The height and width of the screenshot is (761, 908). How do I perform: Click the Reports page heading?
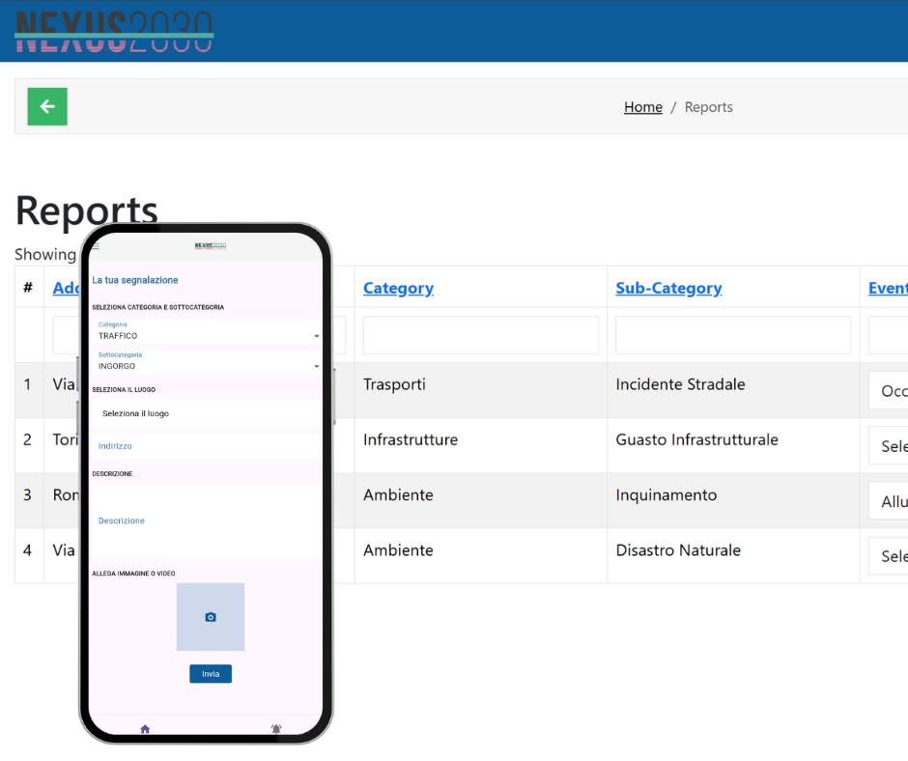click(x=86, y=211)
